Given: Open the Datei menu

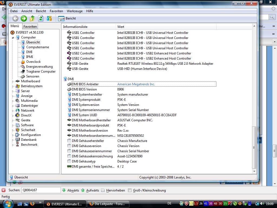Looking at the screenshot, I should [14, 11].
